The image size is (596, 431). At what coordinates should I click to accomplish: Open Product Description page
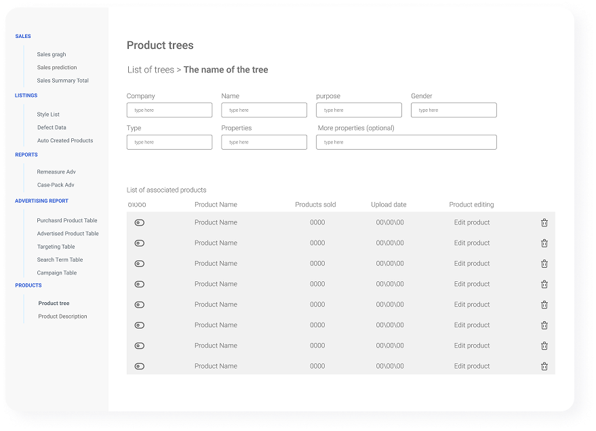point(62,316)
